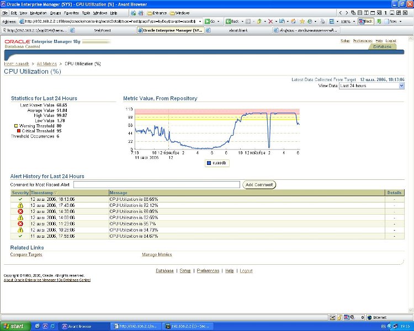The image size is (414, 331).
Task: Open the 100% zoom dropdown arrow
Action: 354,22
